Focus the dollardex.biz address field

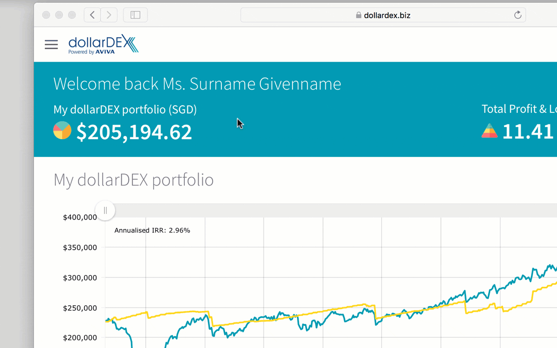(383, 15)
